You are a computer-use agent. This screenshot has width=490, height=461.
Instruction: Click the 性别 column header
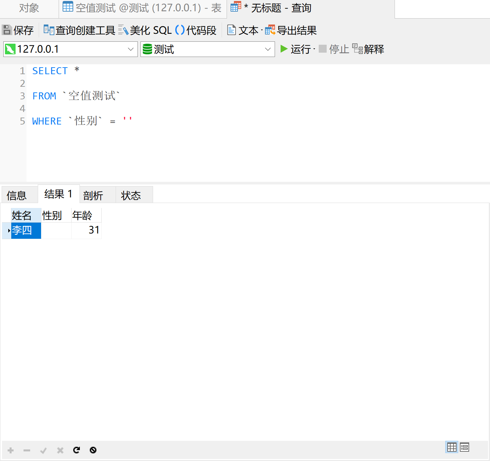pos(52,216)
